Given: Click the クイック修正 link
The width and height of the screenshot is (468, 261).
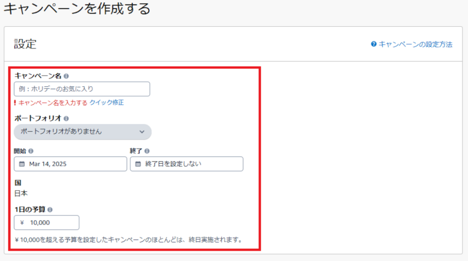Looking at the screenshot, I should click(x=106, y=102).
